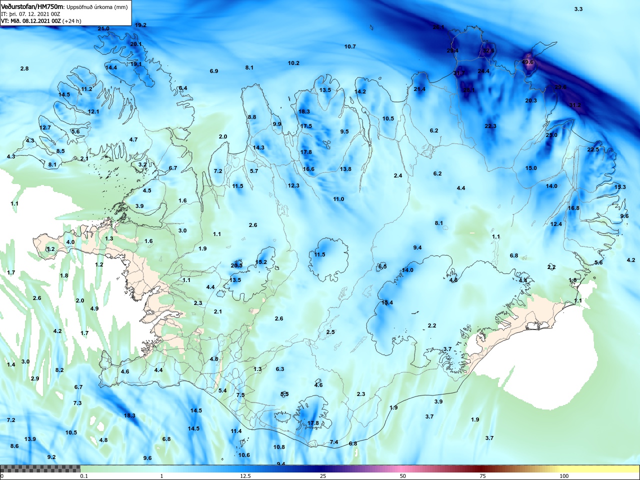The width and height of the screenshot is (640, 480).
Task: Click the Veðurstofan/HM750m title text
Action: [32, 7]
